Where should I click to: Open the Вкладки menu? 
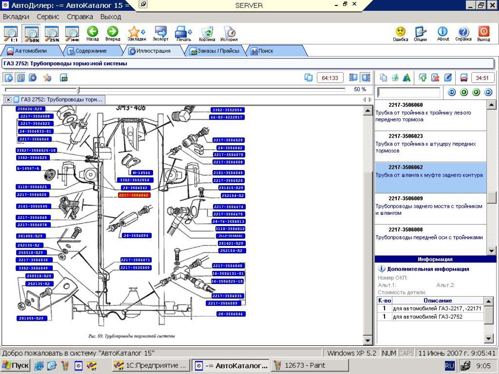click(16, 17)
